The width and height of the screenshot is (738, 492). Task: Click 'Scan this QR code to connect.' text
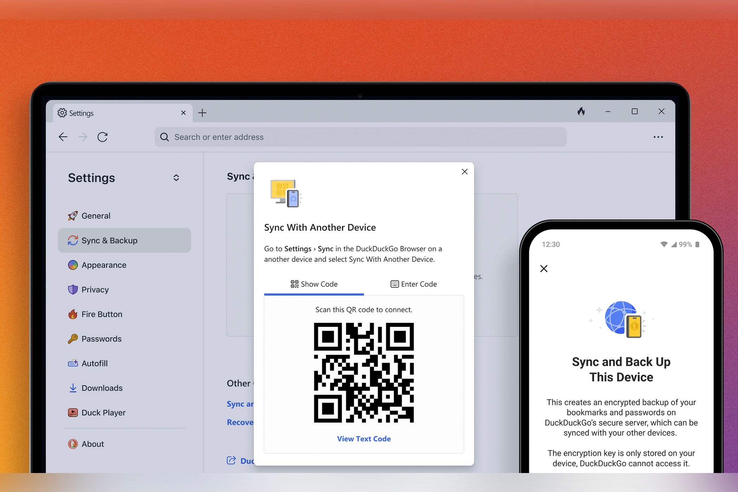pyautogui.click(x=364, y=310)
